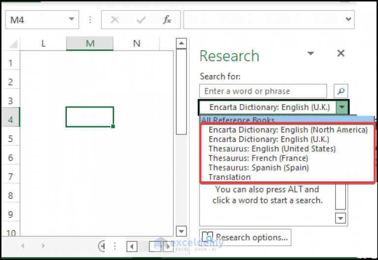Click the Search for text field
The image size is (378, 260).
point(263,91)
